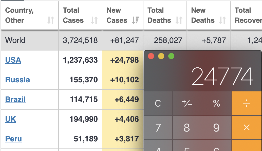Image resolution: width=262 pixels, height=151 pixels.
Task: Follow the Brazil country link
Action: (15, 99)
